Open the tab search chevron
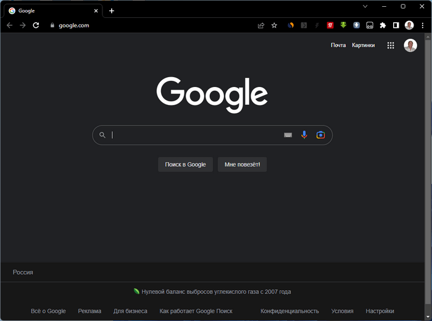 365,6
